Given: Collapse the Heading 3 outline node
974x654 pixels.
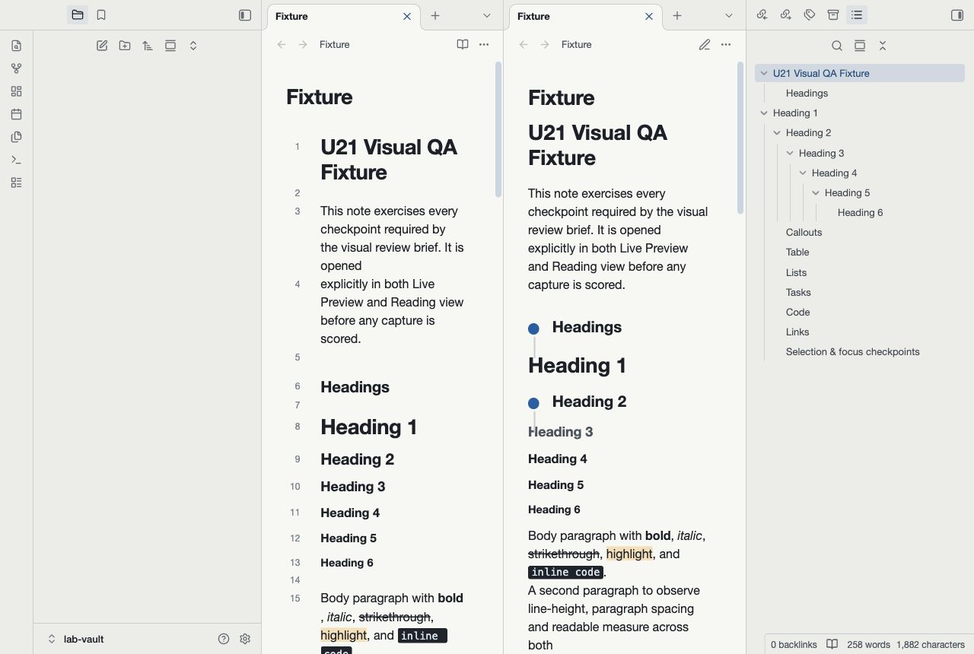Looking at the screenshot, I should pos(790,154).
